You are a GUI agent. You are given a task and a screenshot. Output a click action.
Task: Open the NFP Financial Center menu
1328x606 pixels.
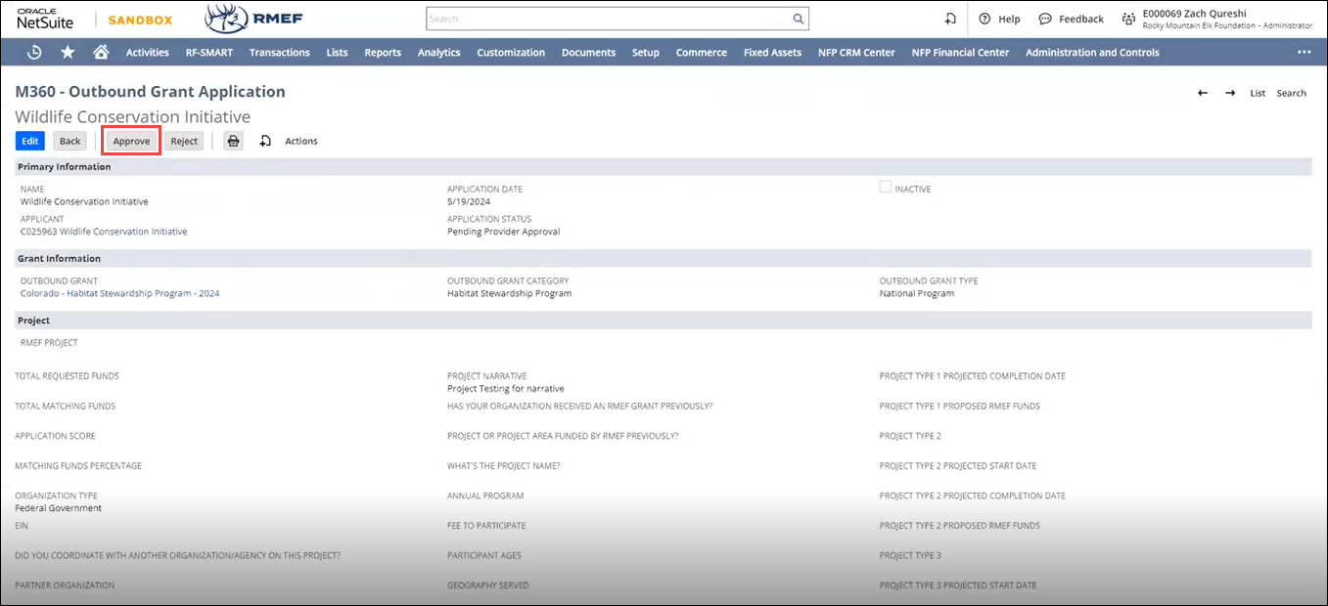(x=960, y=53)
